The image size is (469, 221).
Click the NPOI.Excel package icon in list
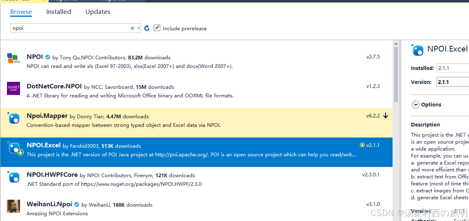15,148
